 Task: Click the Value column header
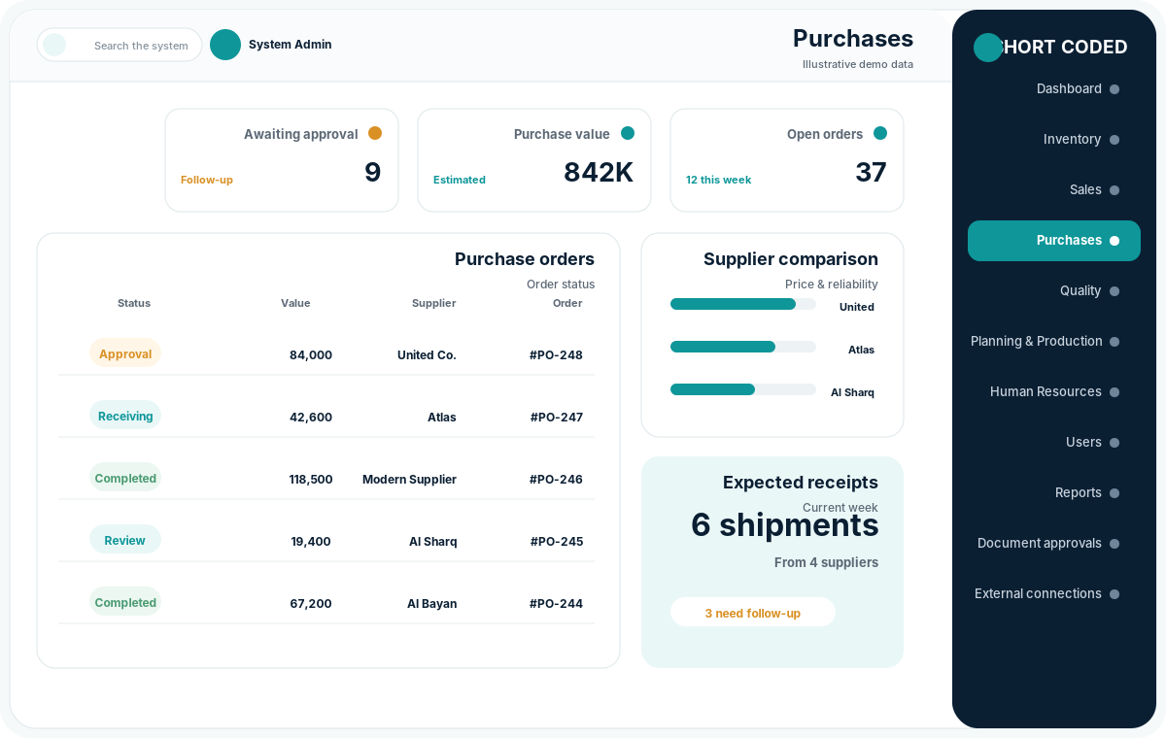tap(295, 303)
